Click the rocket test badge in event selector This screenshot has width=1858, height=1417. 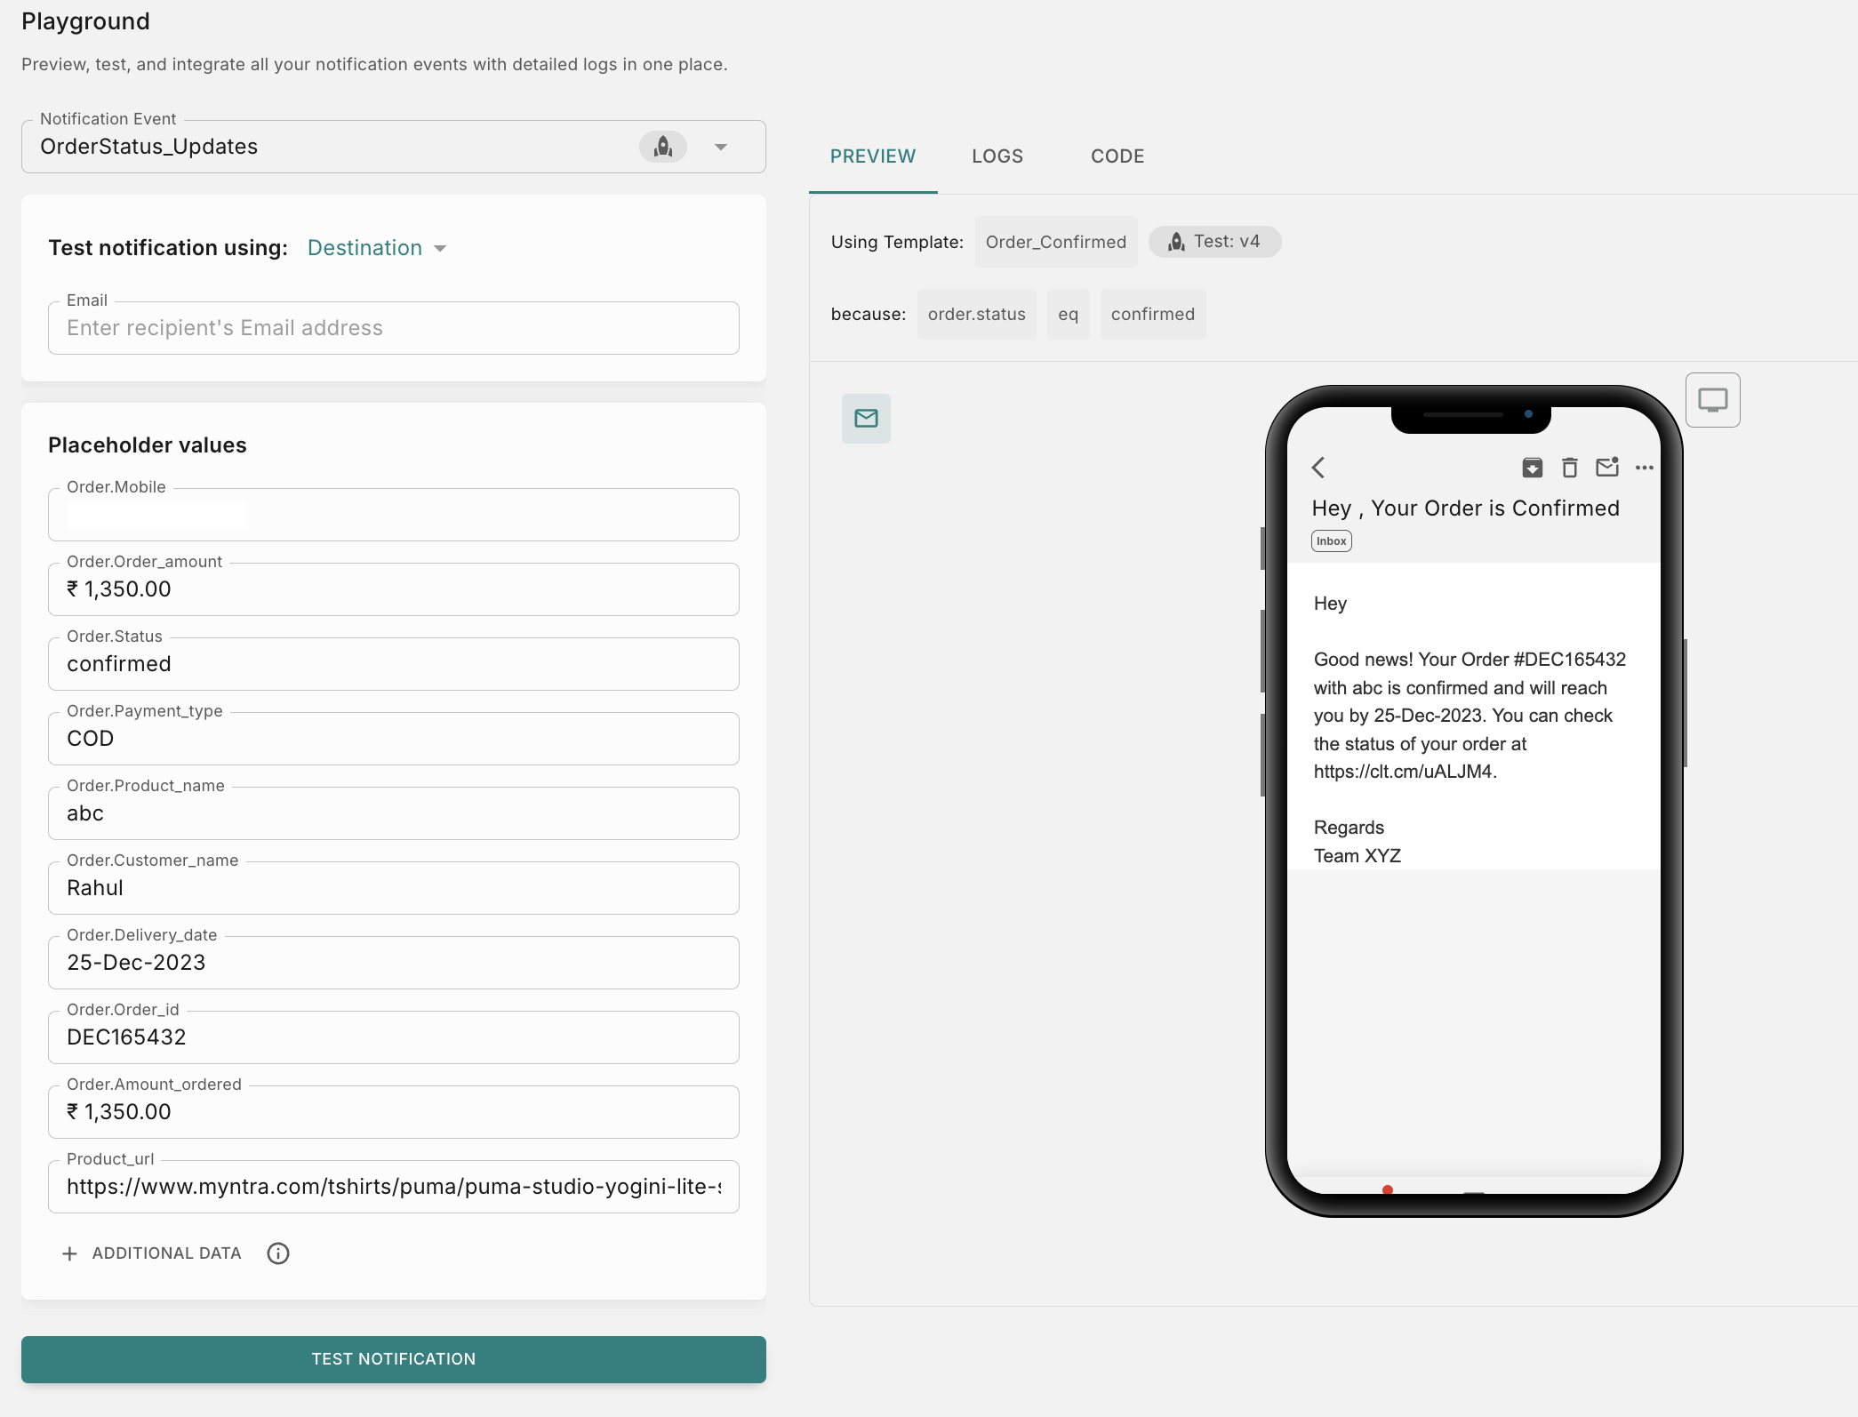[x=663, y=147]
